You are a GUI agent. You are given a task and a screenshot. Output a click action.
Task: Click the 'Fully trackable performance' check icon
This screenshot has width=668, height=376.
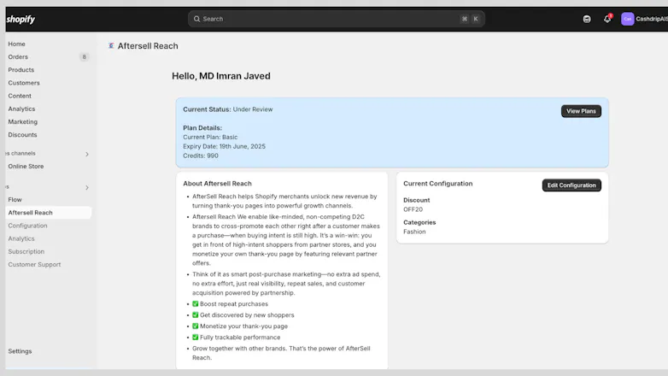click(195, 338)
